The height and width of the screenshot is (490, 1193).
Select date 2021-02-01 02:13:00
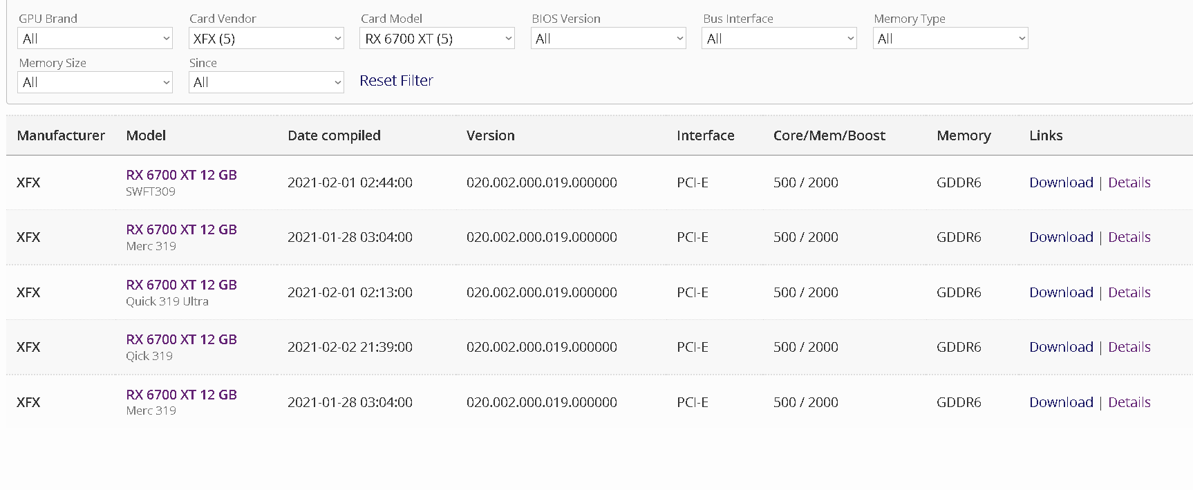click(350, 292)
